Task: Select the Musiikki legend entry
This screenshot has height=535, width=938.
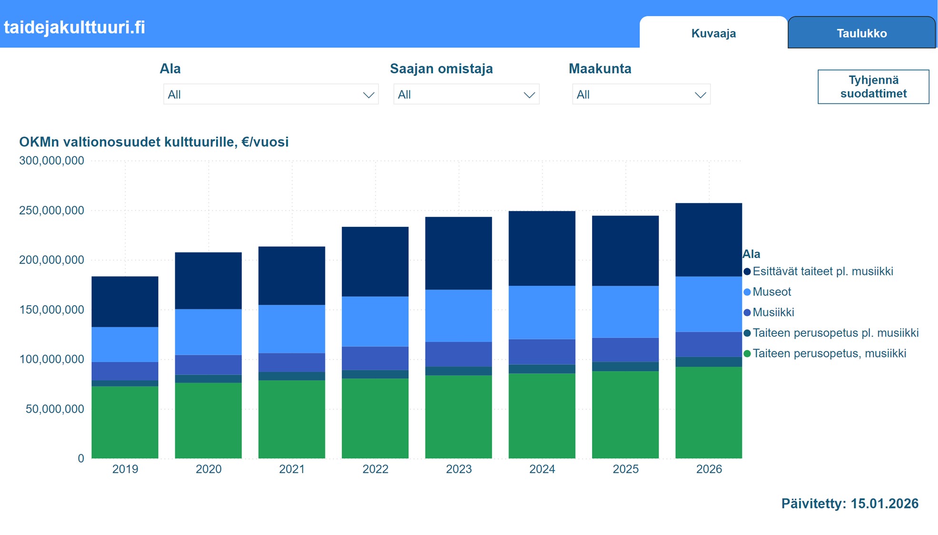Action: (x=773, y=312)
